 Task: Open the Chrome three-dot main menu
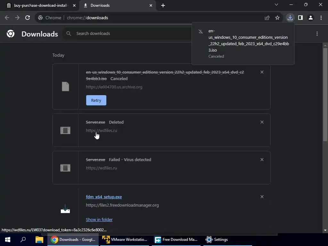(x=321, y=18)
